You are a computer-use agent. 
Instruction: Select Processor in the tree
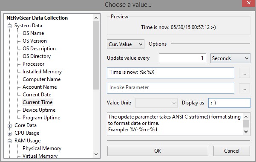[34, 64]
